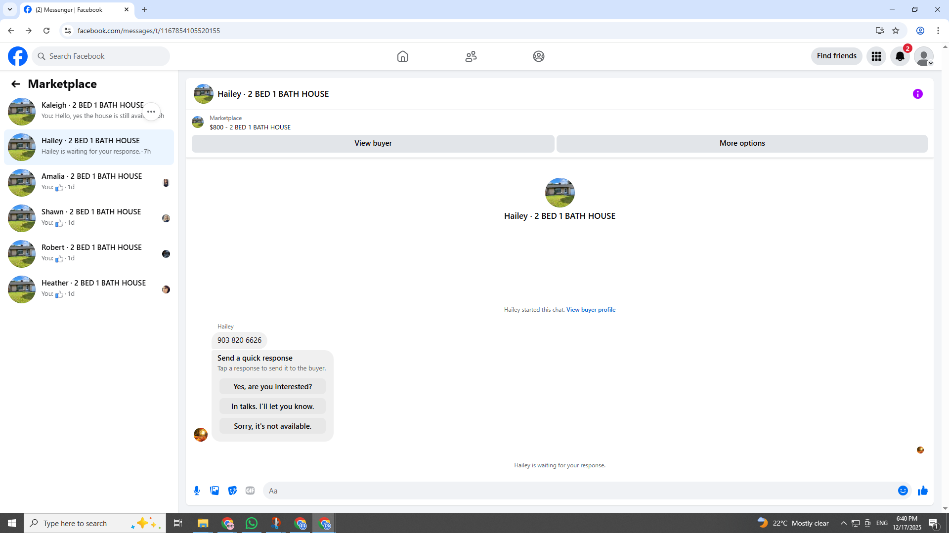Viewport: 949px width, 533px height.
Task: Click the View buyer button
Action: (x=373, y=143)
